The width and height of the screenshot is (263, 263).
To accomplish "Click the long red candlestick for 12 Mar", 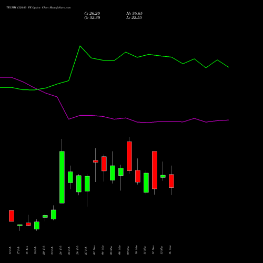I will [x=155, y=170].
